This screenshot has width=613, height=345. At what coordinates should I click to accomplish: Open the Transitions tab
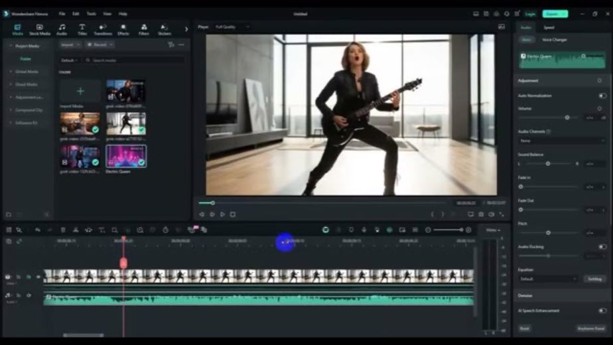(x=103, y=29)
